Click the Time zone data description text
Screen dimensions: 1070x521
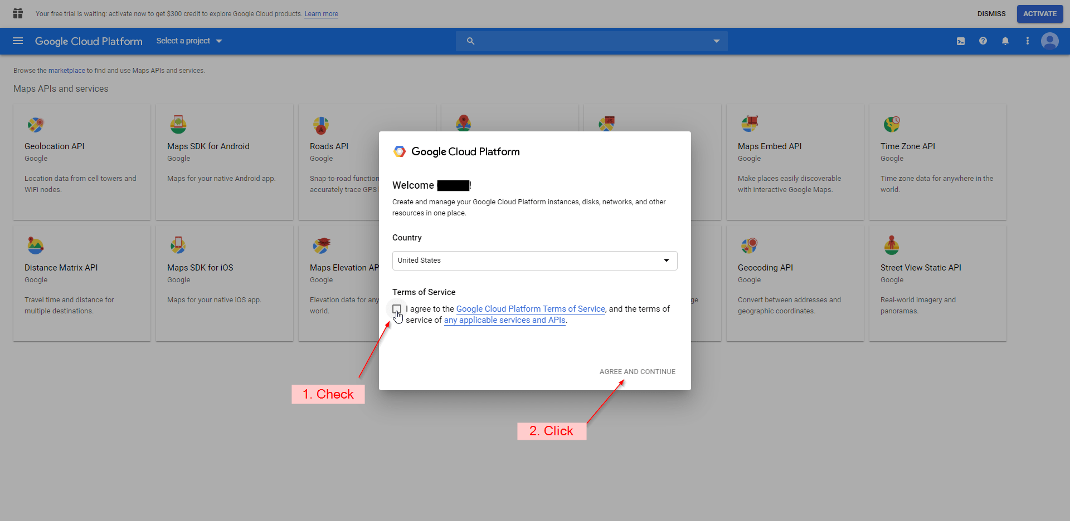click(x=937, y=184)
